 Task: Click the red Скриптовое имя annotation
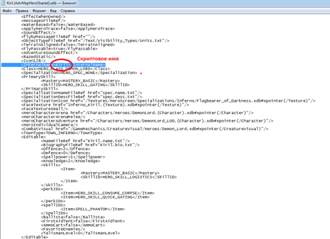98,59
